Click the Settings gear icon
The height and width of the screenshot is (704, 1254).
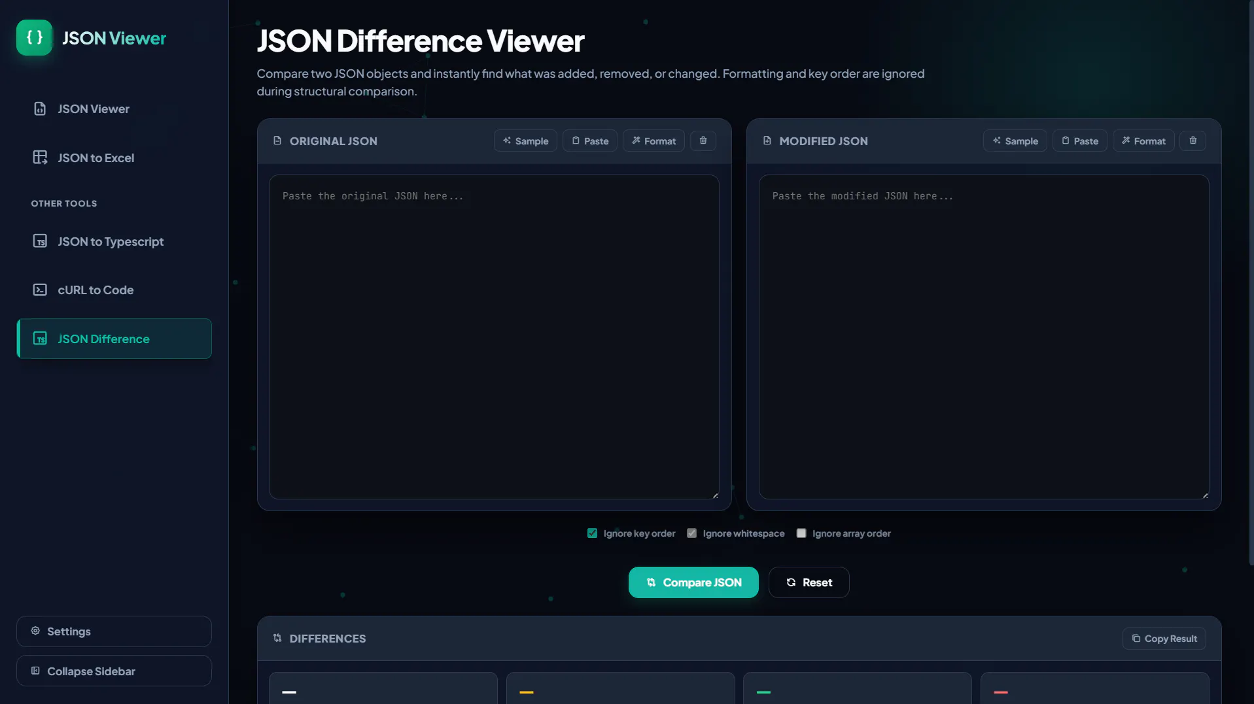(x=35, y=631)
